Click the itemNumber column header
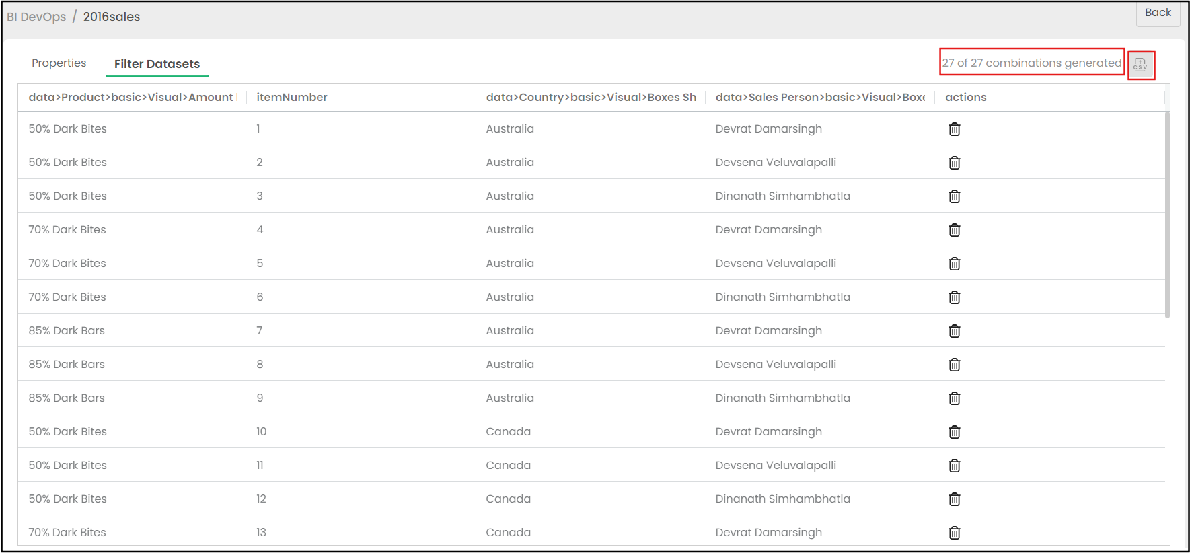The height and width of the screenshot is (553, 1190). tap(292, 98)
